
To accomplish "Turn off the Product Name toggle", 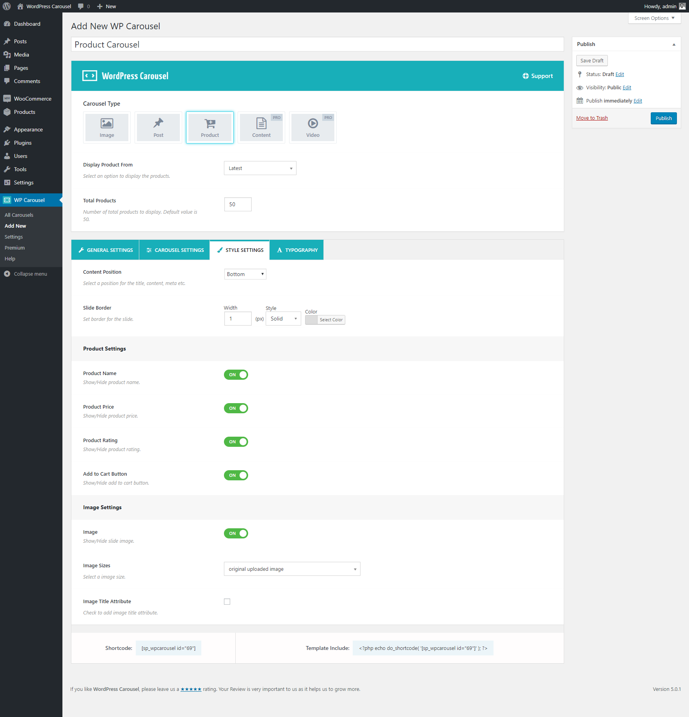I will [x=236, y=375].
